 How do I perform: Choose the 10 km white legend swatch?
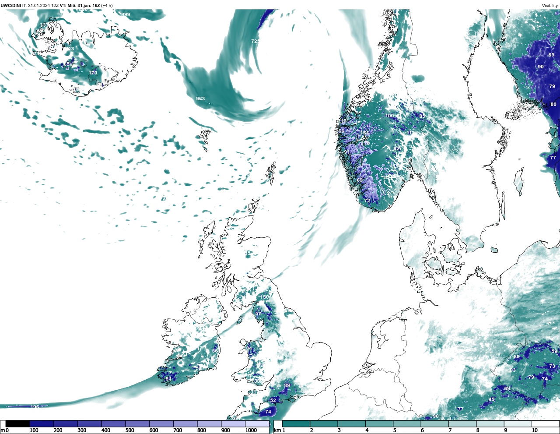pos(546,424)
